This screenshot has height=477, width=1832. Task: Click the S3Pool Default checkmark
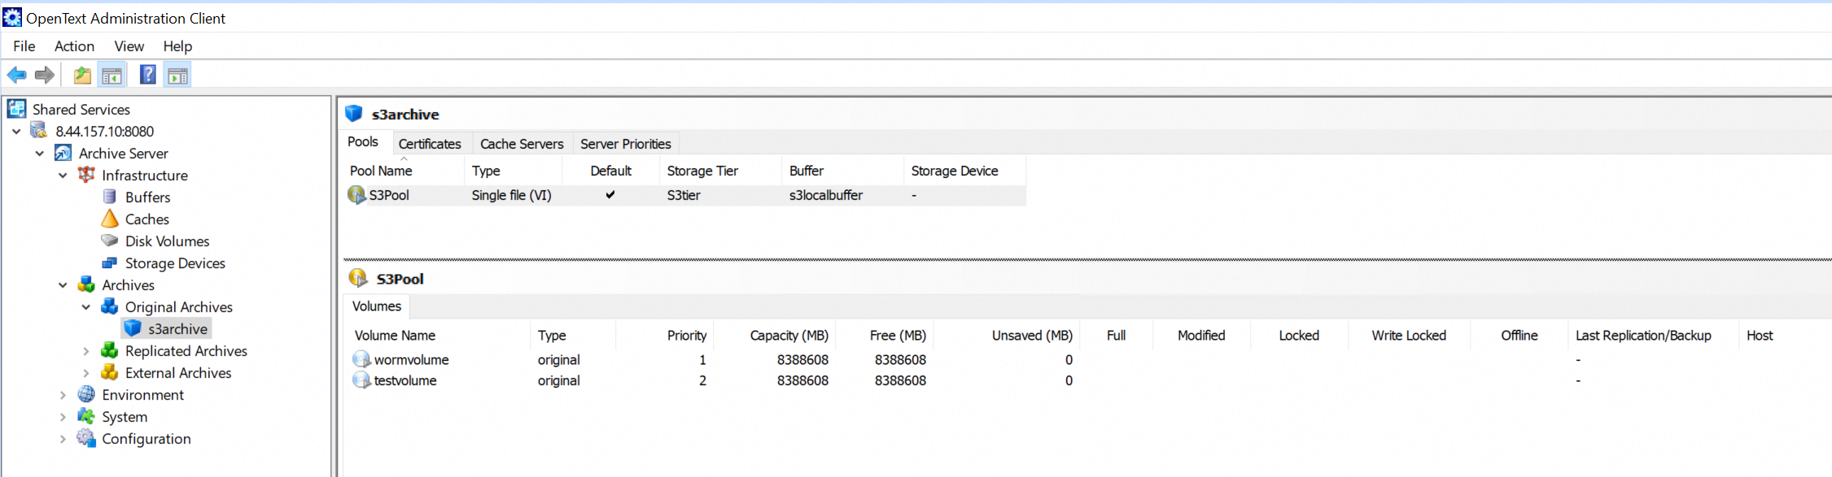pos(610,195)
